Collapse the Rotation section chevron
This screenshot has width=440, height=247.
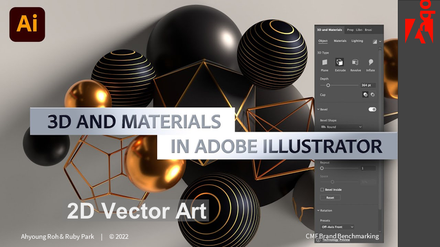(x=318, y=210)
